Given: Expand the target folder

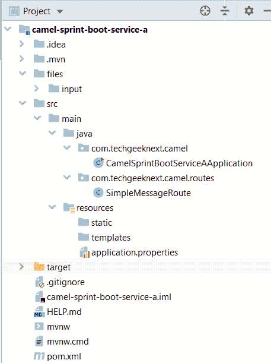Looking at the screenshot, I should [x=21, y=267].
